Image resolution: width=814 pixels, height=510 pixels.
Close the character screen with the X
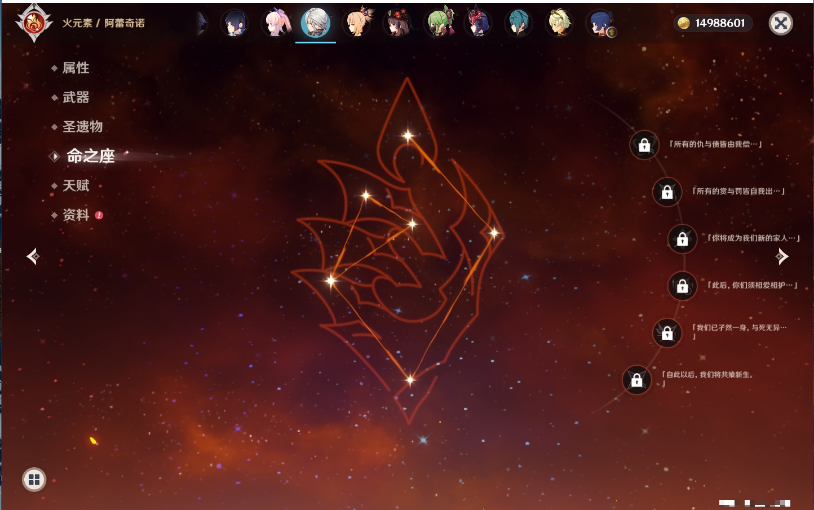[x=781, y=23]
